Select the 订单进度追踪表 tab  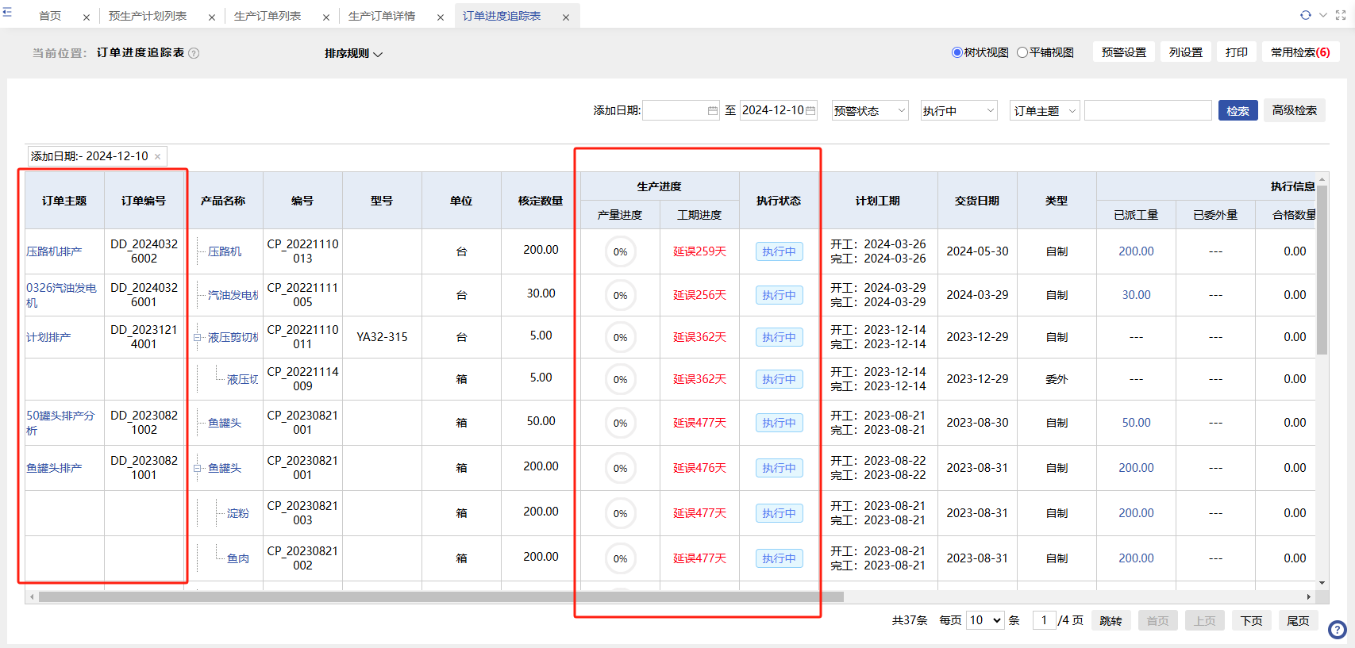click(x=502, y=16)
